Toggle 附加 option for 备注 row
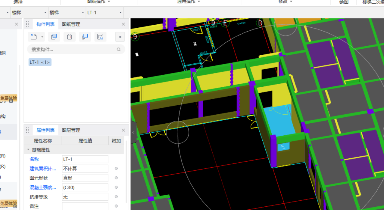The width and height of the screenshot is (384, 210). [116, 206]
